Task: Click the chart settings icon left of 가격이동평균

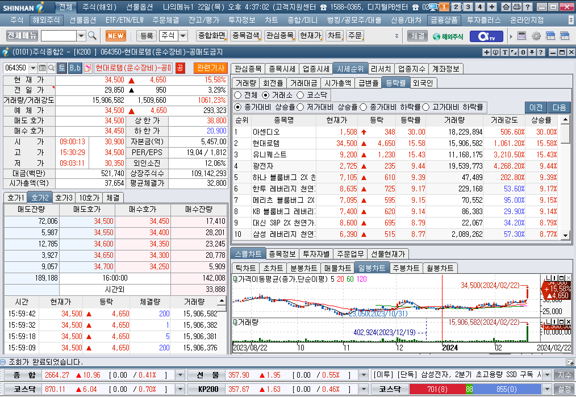Action: pos(235,279)
